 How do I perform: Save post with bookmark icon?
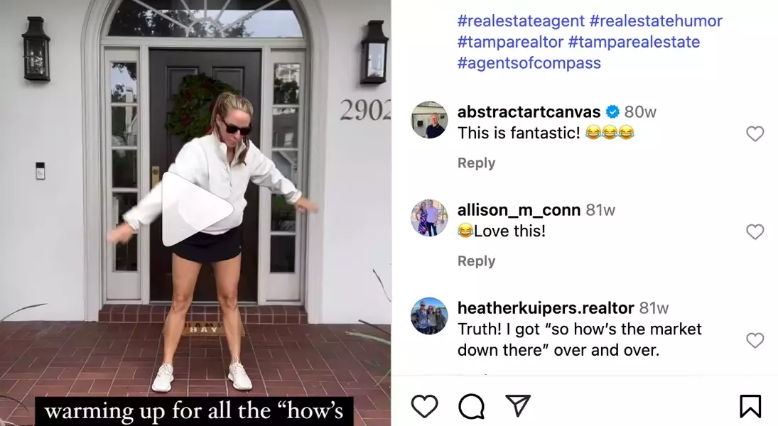click(x=750, y=406)
